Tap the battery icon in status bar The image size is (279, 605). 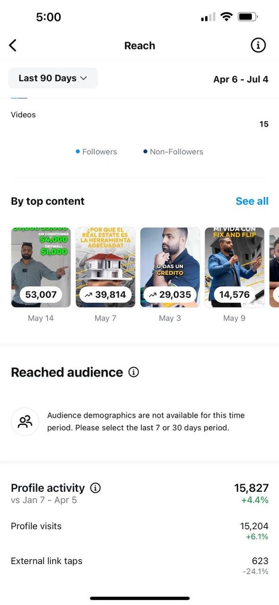coord(247,17)
